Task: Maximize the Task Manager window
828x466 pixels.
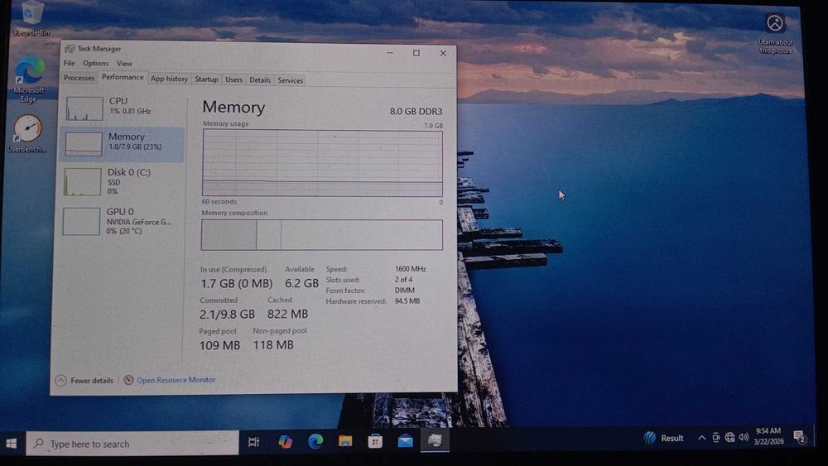Action: point(416,53)
